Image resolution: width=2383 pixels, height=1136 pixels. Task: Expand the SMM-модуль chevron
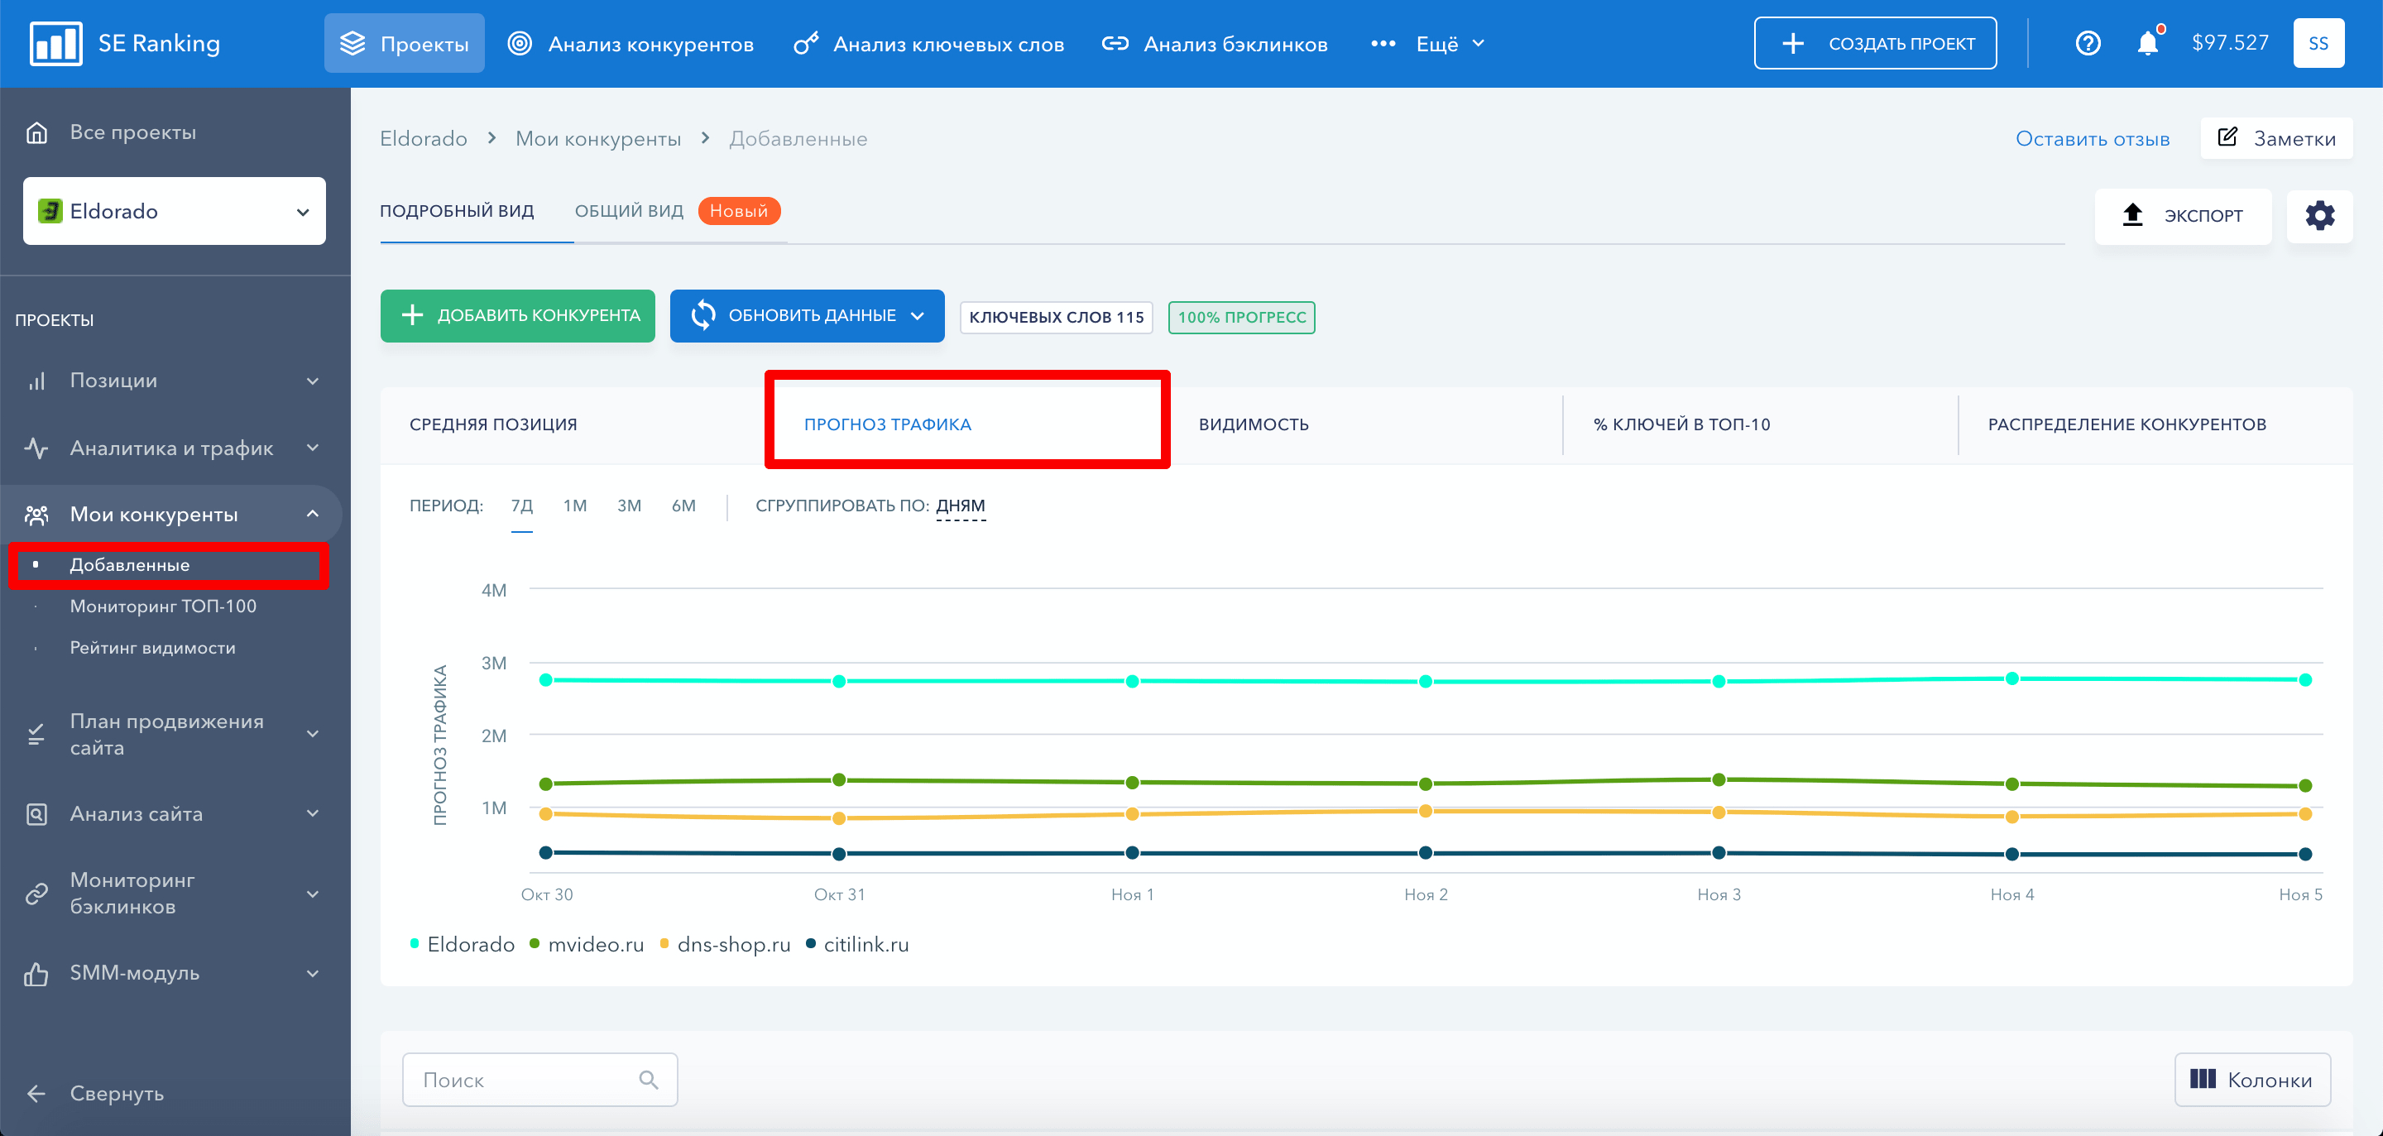tap(313, 974)
